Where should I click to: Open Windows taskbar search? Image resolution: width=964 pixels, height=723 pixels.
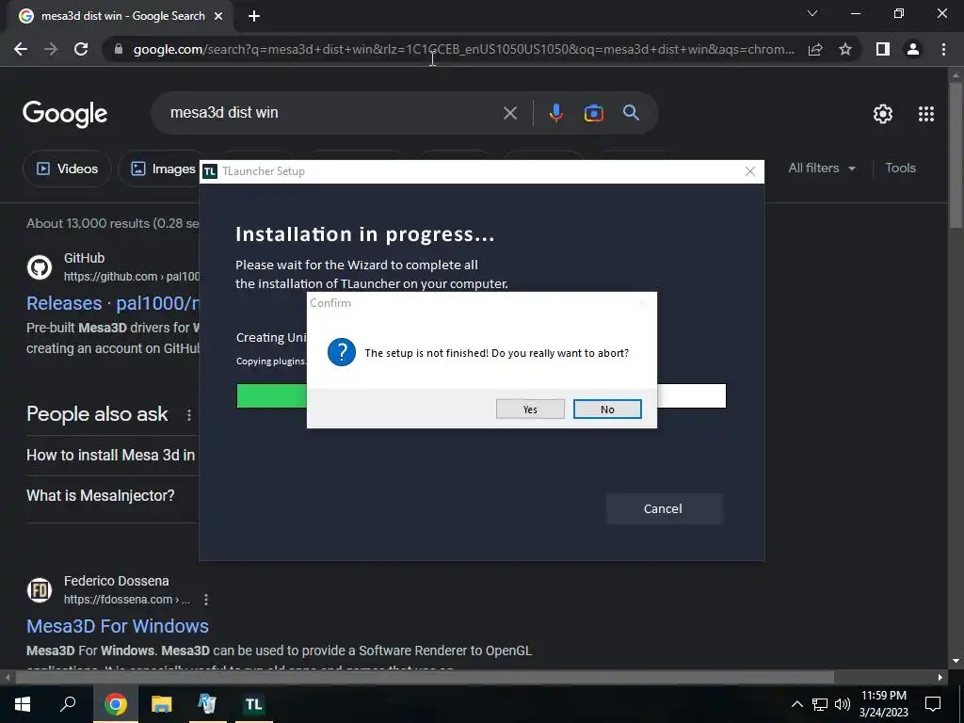click(68, 704)
